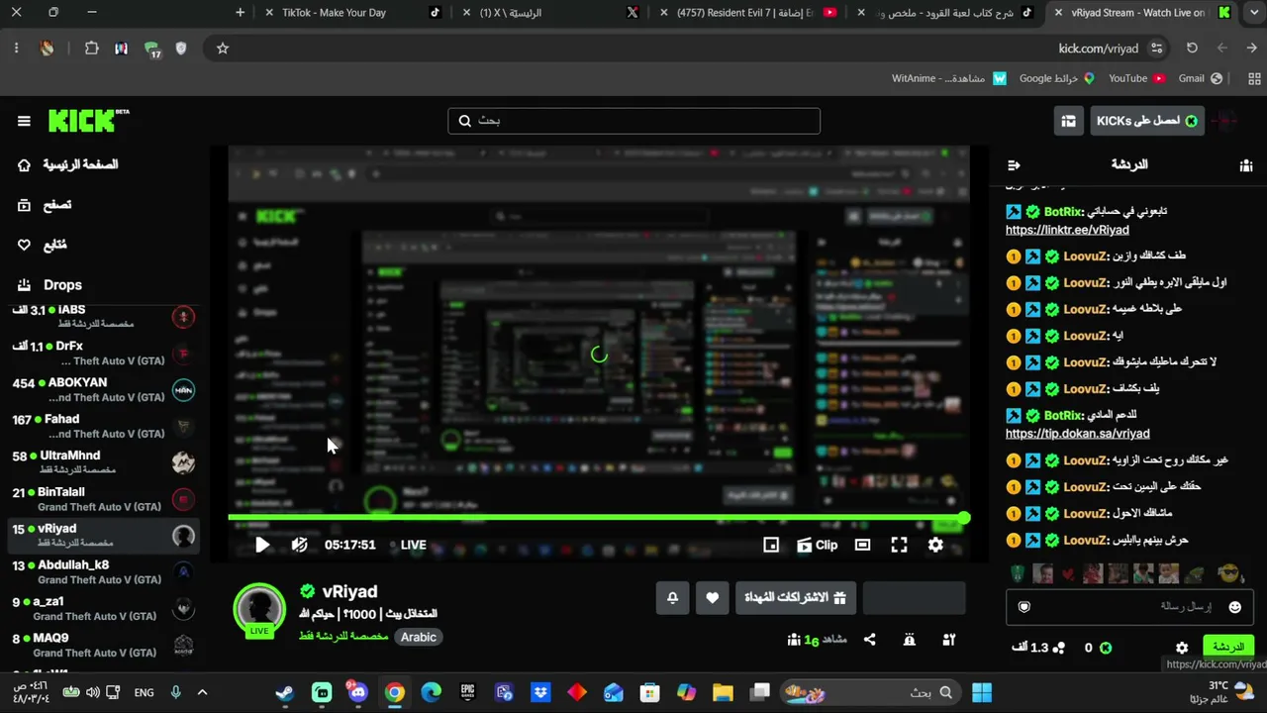
Task: Open the Chrome extensions puzzle icon
Action: pos(92,49)
